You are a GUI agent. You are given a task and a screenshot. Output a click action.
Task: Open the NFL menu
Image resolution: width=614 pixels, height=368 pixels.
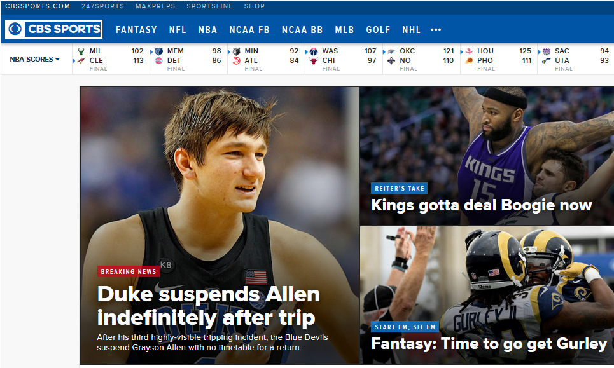178,30
